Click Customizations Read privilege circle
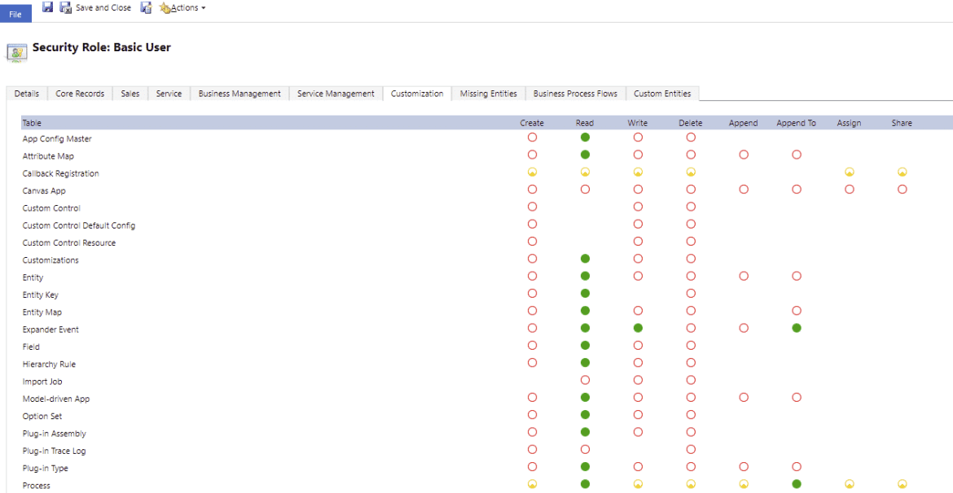This screenshot has width=953, height=493. pyautogui.click(x=585, y=259)
